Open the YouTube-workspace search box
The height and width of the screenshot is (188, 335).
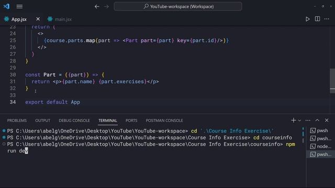tap(178, 6)
